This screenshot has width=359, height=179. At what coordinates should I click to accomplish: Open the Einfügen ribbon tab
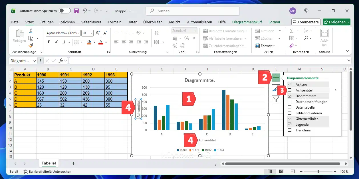point(46,22)
